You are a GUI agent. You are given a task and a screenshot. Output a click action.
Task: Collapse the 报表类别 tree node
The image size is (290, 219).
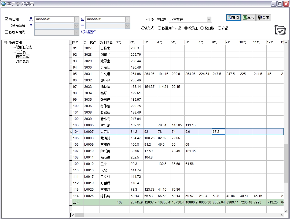pos(5,42)
